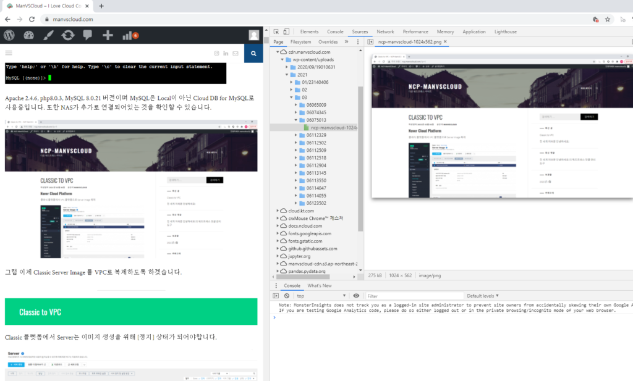Image resolution: width=633 pixels, height=381 pixels.
Task: Bookmark this page with the star icon
Action: [608, 19]
